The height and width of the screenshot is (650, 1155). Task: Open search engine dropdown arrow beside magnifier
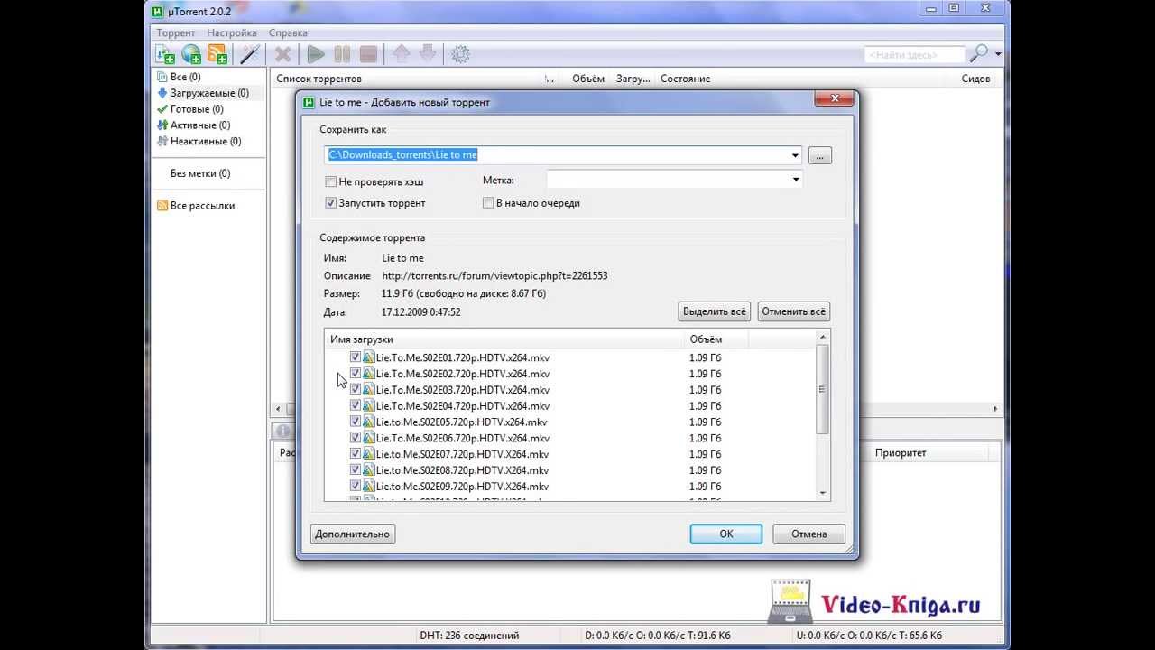click(x=998, y=55)
